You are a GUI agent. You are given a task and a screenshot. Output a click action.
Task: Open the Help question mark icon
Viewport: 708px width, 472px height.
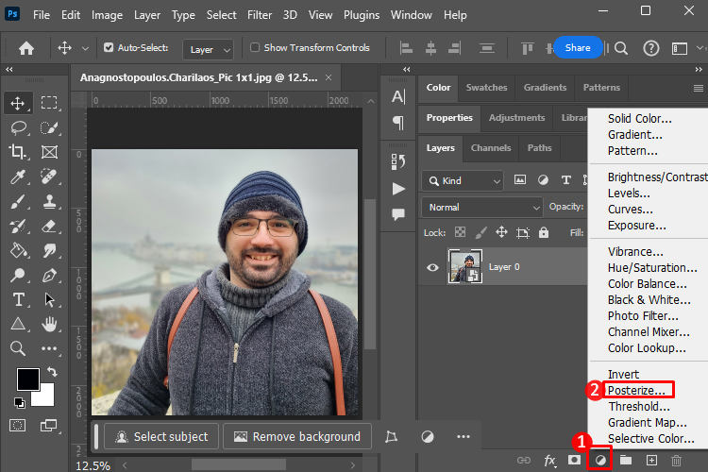pyautogui.click(x=651, y=48)
